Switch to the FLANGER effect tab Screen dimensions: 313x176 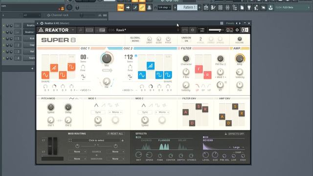click(x=164, y=140)
